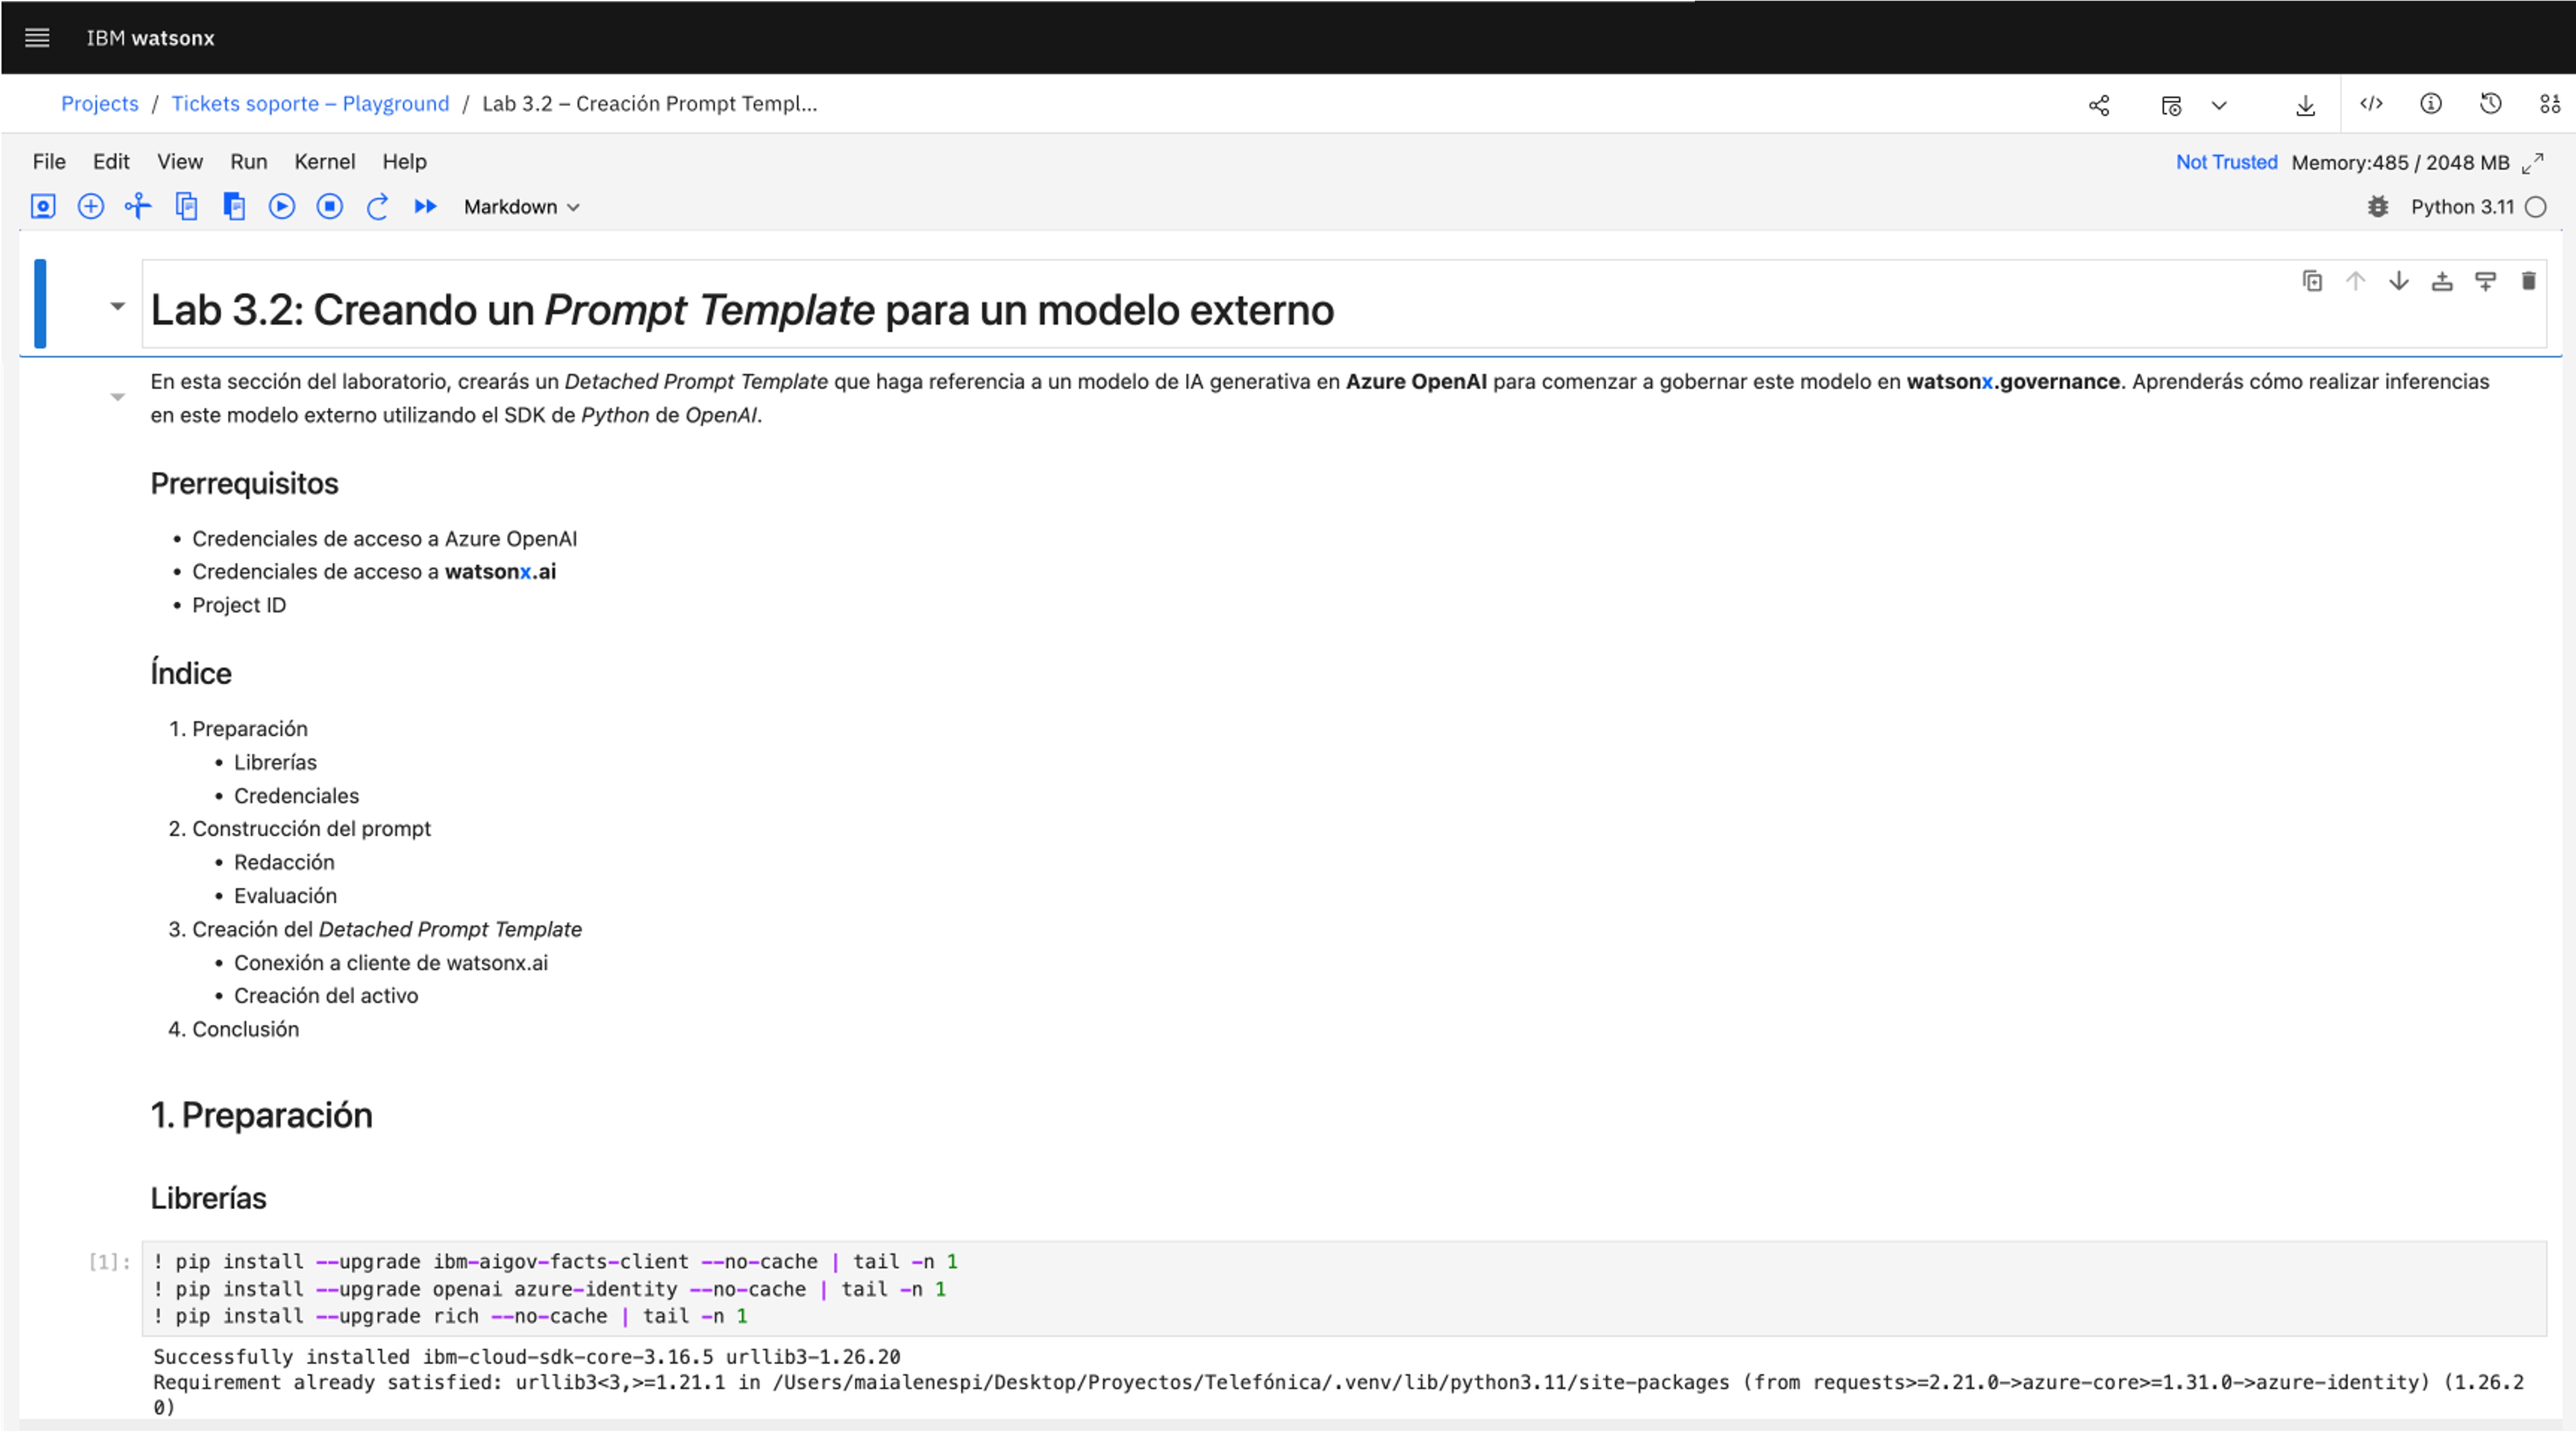Open the hamburger navigation menu
This screenshot has width=2576, height=1432.
pyautogui.click(x=37, y=38)
